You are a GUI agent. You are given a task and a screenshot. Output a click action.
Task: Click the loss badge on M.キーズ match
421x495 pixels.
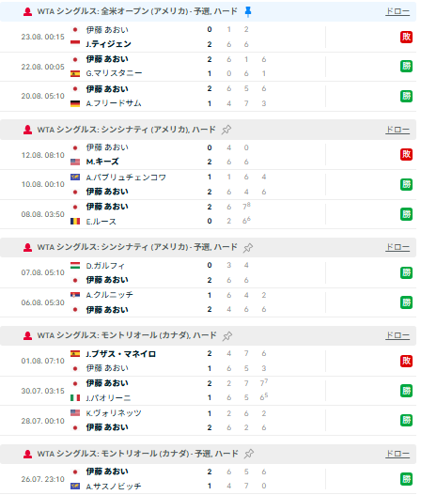(406, 154)
